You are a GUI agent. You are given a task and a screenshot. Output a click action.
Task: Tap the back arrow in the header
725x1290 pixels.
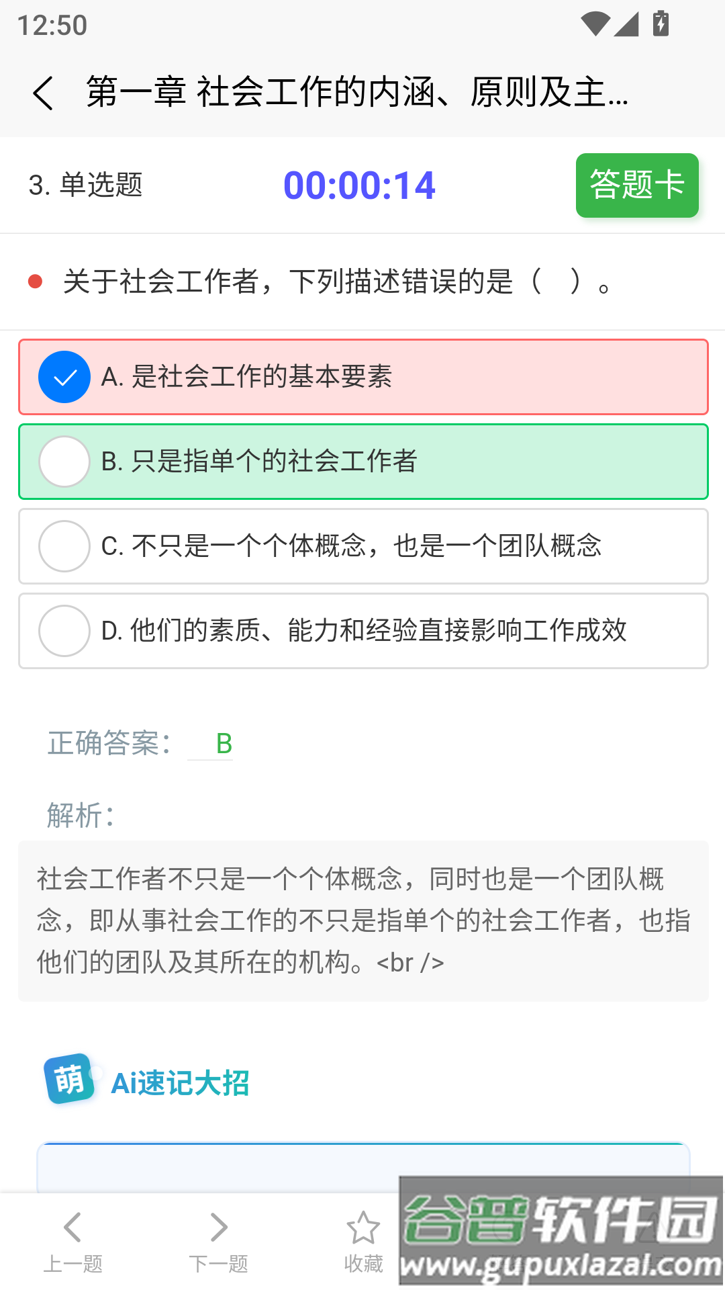[43, 93]
